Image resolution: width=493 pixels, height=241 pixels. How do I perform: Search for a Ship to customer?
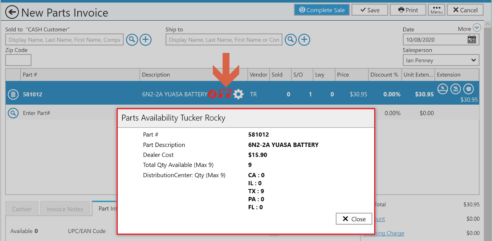coord(291,40)
